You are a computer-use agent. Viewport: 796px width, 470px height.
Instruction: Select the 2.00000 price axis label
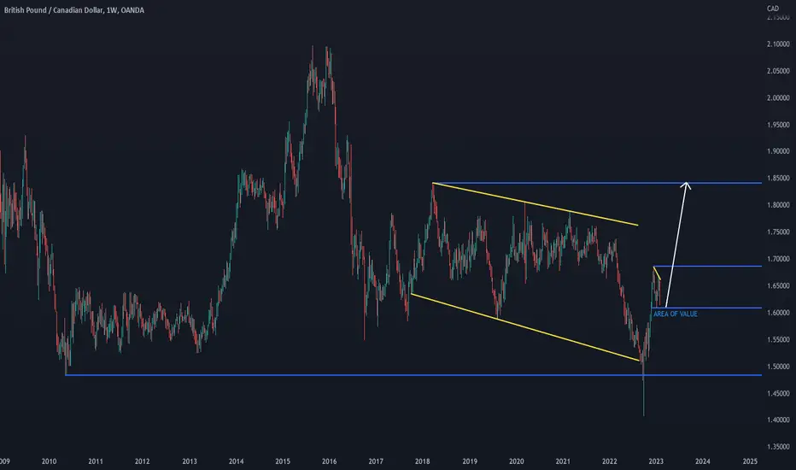778,98
